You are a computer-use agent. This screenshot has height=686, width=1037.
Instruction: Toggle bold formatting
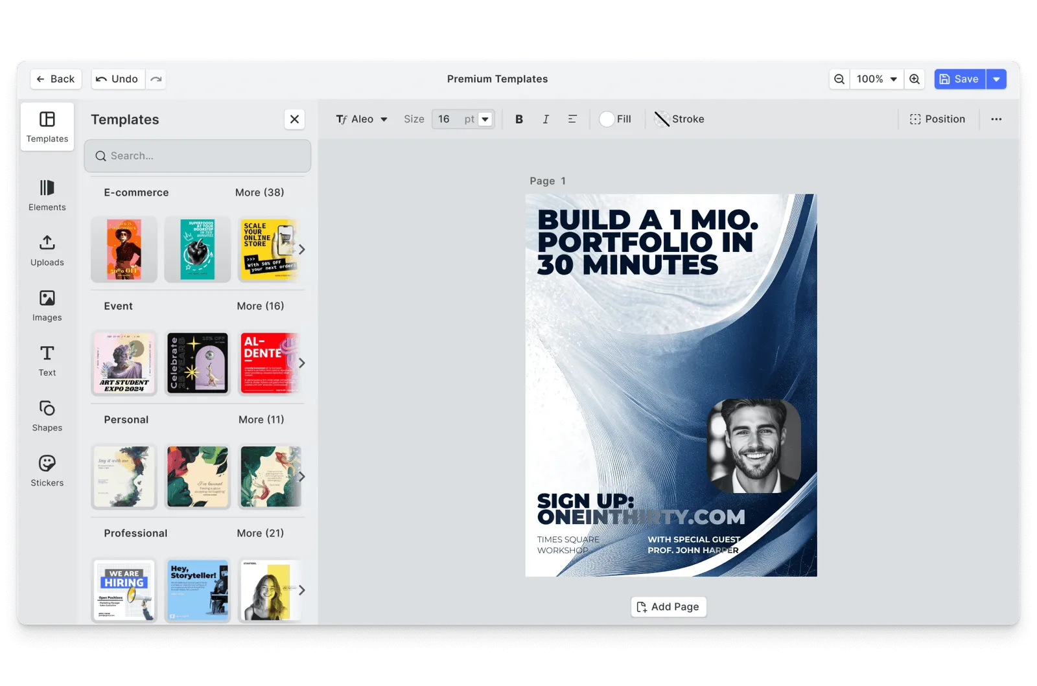pyautogui.click(x=518, y=119)
